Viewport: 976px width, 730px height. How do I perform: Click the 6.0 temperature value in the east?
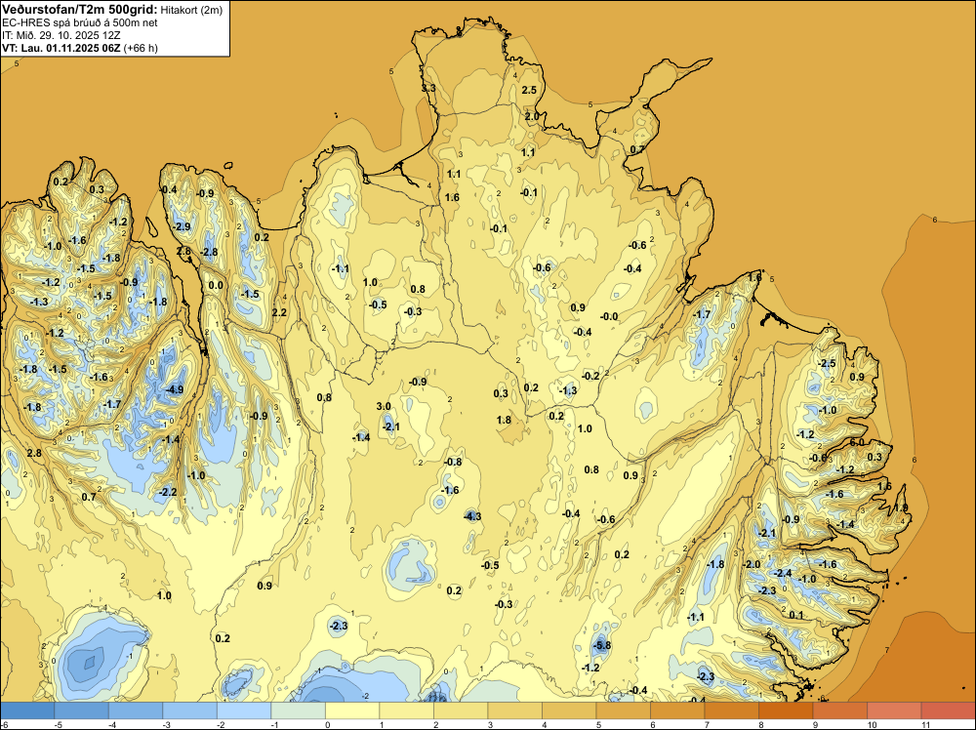point(857,442)
